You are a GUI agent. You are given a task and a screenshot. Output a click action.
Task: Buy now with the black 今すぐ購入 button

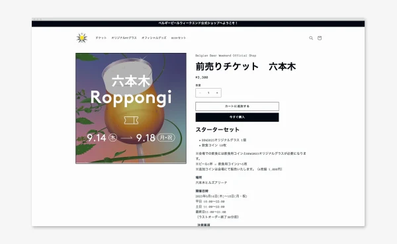[x=238, y=117]
